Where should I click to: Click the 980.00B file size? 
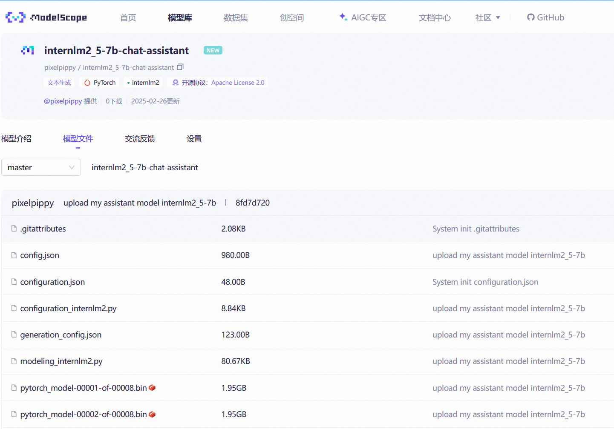[235, 255]
